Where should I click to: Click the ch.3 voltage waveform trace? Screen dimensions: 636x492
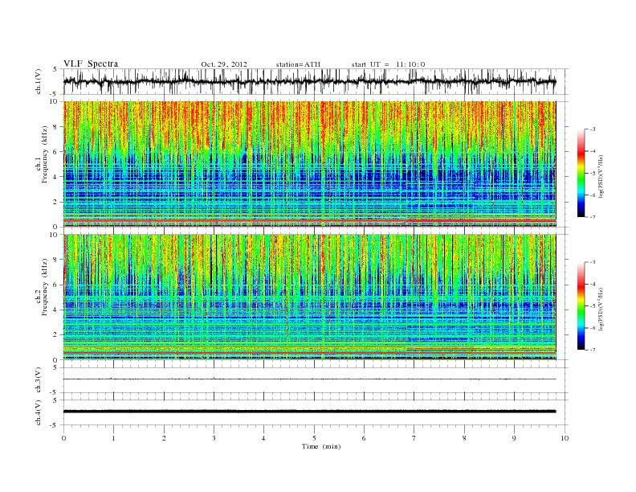click(x=310, y=379)
